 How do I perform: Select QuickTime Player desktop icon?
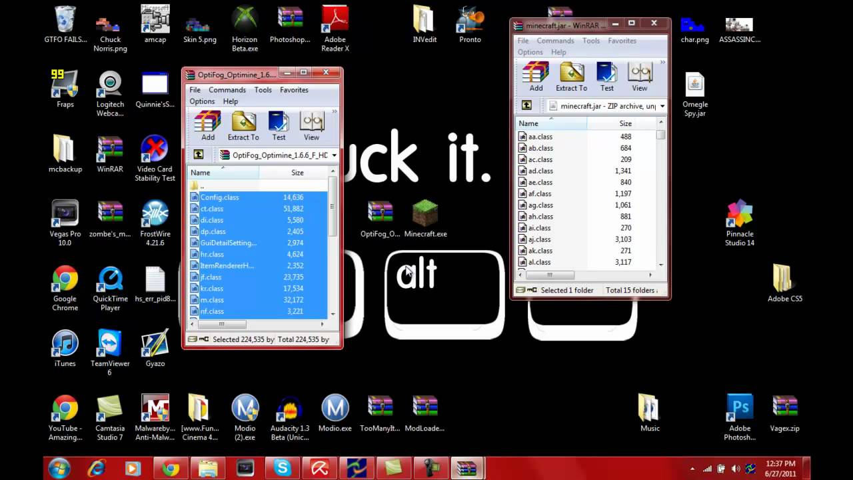click(x=110, y=288)
